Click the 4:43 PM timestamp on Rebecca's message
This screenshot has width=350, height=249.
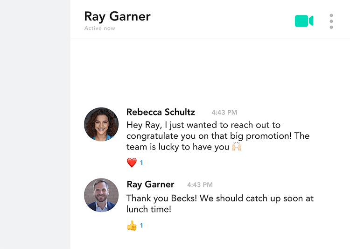[x=224, y=113]
